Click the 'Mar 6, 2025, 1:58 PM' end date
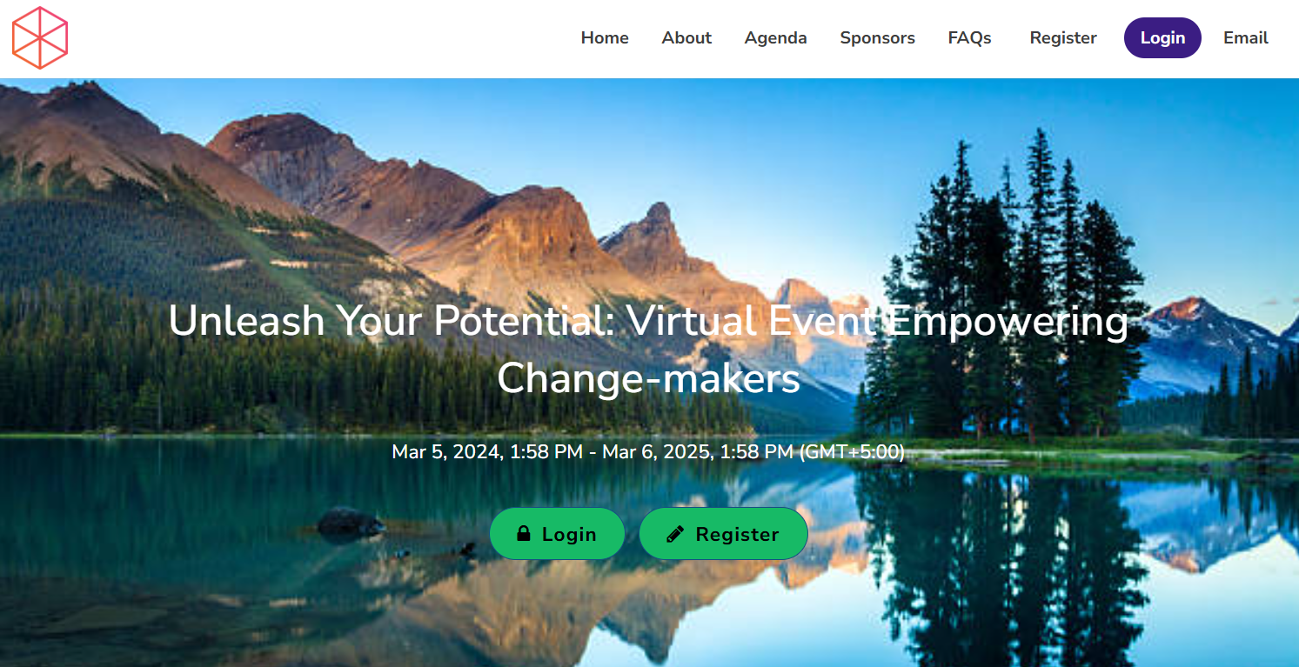This screenshot has width=1299, height=667. tap(698, 452)
